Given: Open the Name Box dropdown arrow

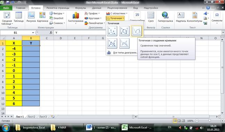Looking at the screenshot, I should coord(33,33).
